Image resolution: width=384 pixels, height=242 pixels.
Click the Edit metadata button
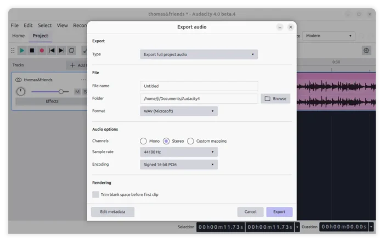point(112,212)
